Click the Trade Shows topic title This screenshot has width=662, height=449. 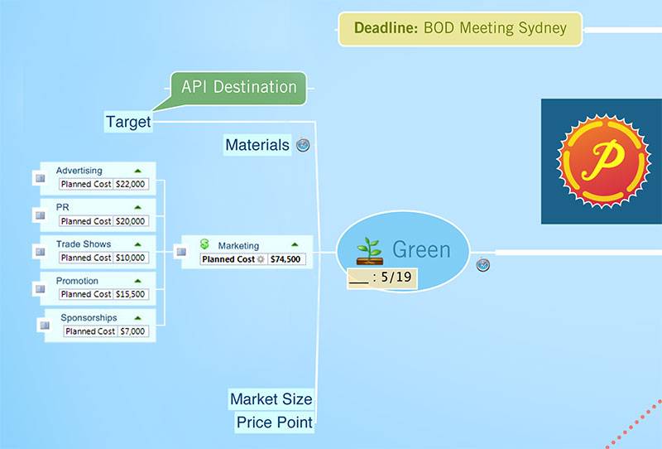pyautogui.click(x=84, y=244)
